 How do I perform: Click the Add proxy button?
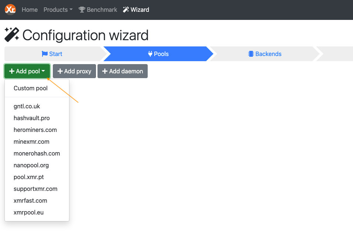74,71
